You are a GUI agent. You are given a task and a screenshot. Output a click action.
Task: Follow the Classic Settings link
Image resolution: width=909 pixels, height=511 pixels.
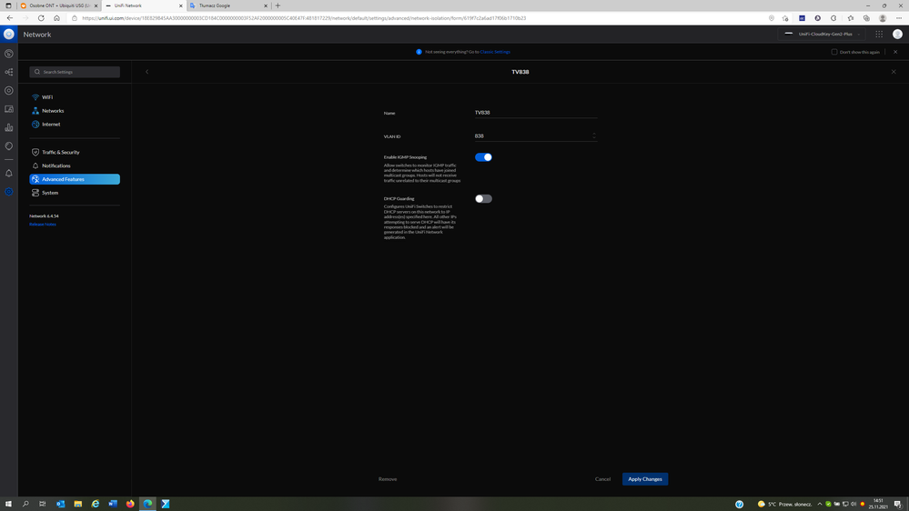point(495,52)
